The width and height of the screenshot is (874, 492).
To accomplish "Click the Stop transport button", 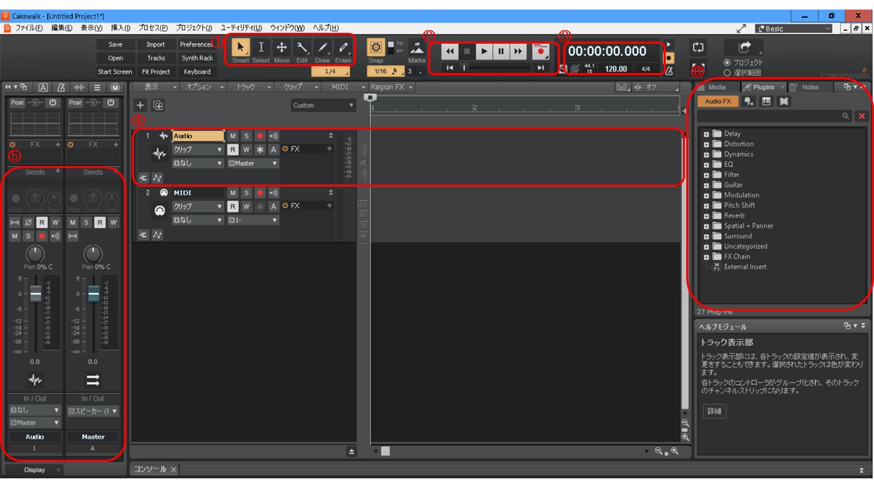I will pyautogui.click(x=467, y=51).
